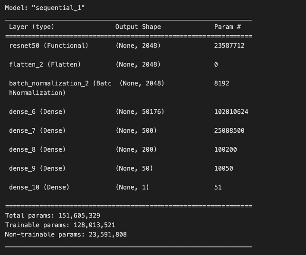Select the resnet50 (Functional) layer name
The height and width of the screenshot is (255, 306).
(x=48, y=46)
